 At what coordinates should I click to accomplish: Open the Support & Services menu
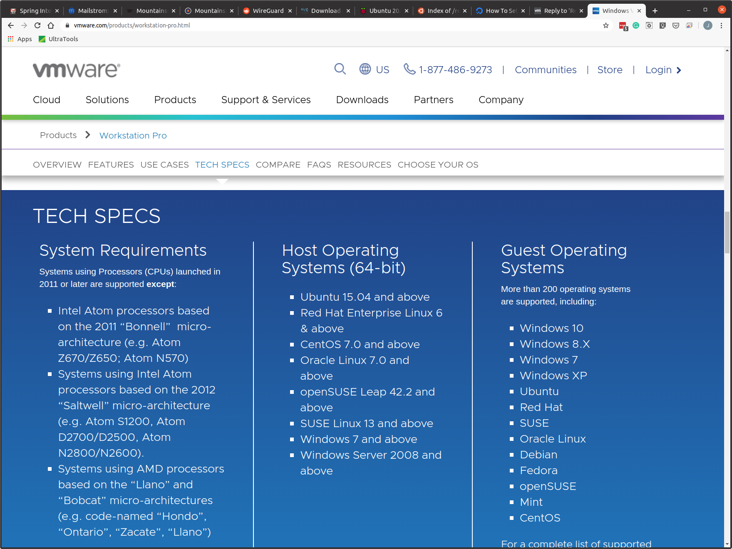(x=266, y=100)
